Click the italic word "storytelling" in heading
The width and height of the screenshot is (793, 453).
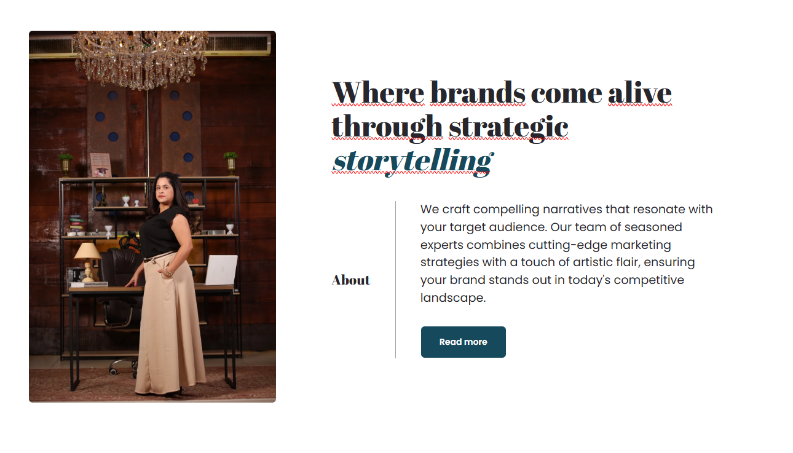(412, 161)
